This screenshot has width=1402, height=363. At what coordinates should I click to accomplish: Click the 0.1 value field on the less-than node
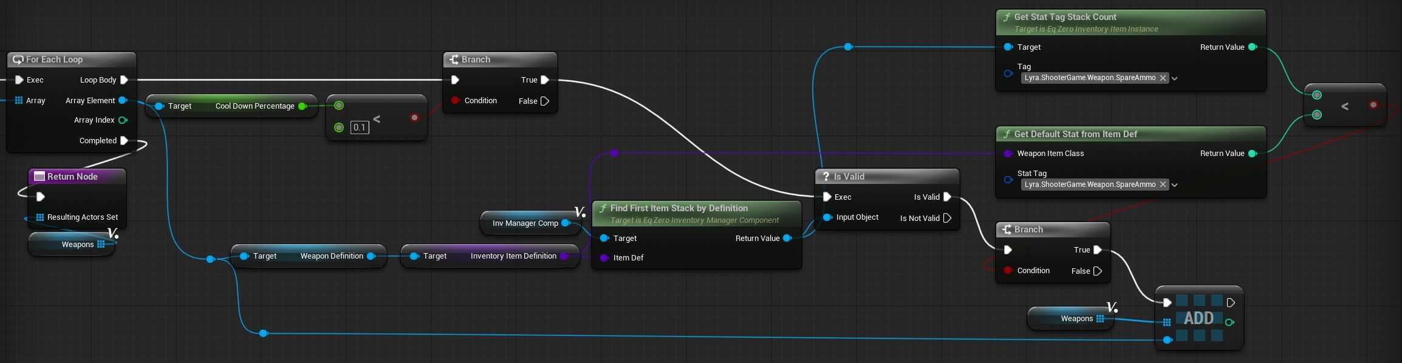coord(360,127)
